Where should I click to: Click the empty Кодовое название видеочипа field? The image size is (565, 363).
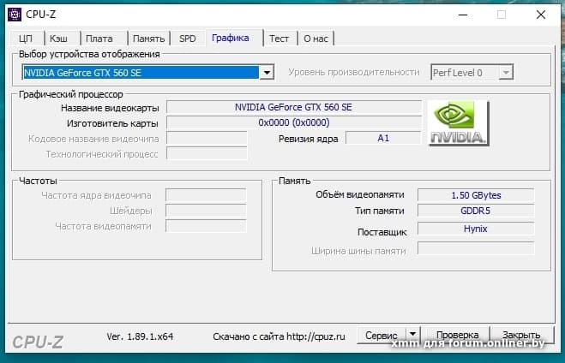point(207,139)
